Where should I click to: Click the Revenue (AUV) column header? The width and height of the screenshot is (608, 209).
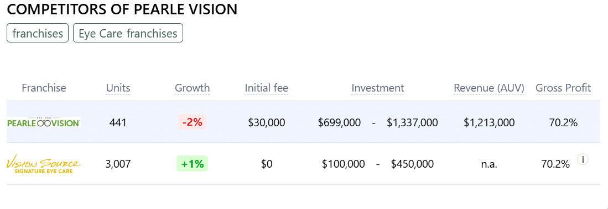489,88
